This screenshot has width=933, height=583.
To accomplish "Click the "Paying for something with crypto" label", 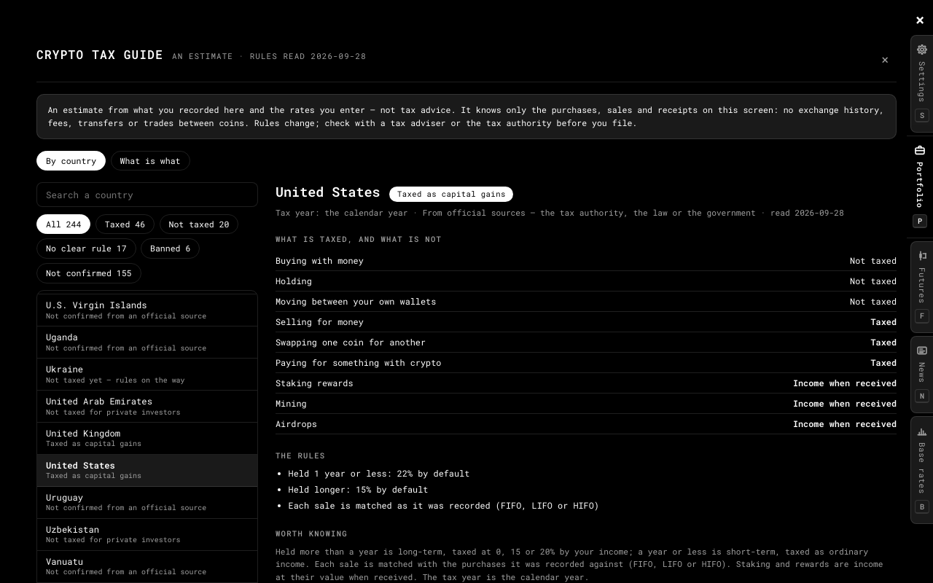I will tap(359, 363).
